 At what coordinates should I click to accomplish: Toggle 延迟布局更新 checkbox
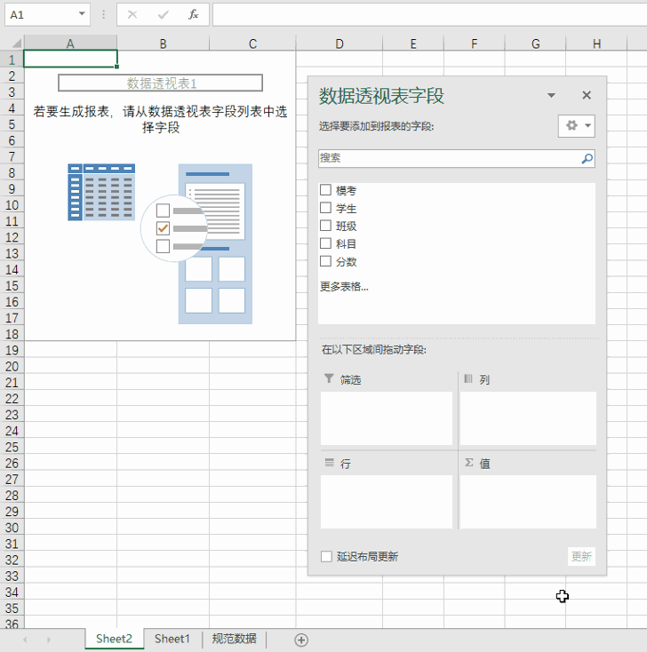[326, 557]
